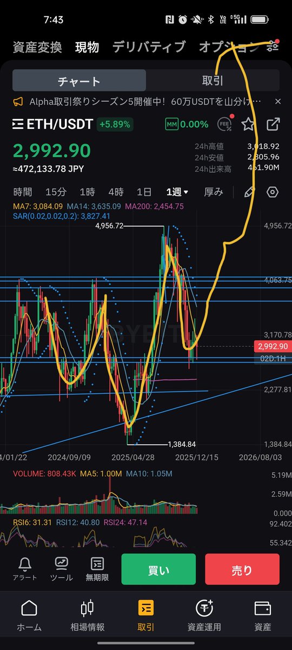Image resolution: width=292 pixels, height=650 pixels.
Task: Select the Spot (現物) menu item
Action: [x=87, y=47]
